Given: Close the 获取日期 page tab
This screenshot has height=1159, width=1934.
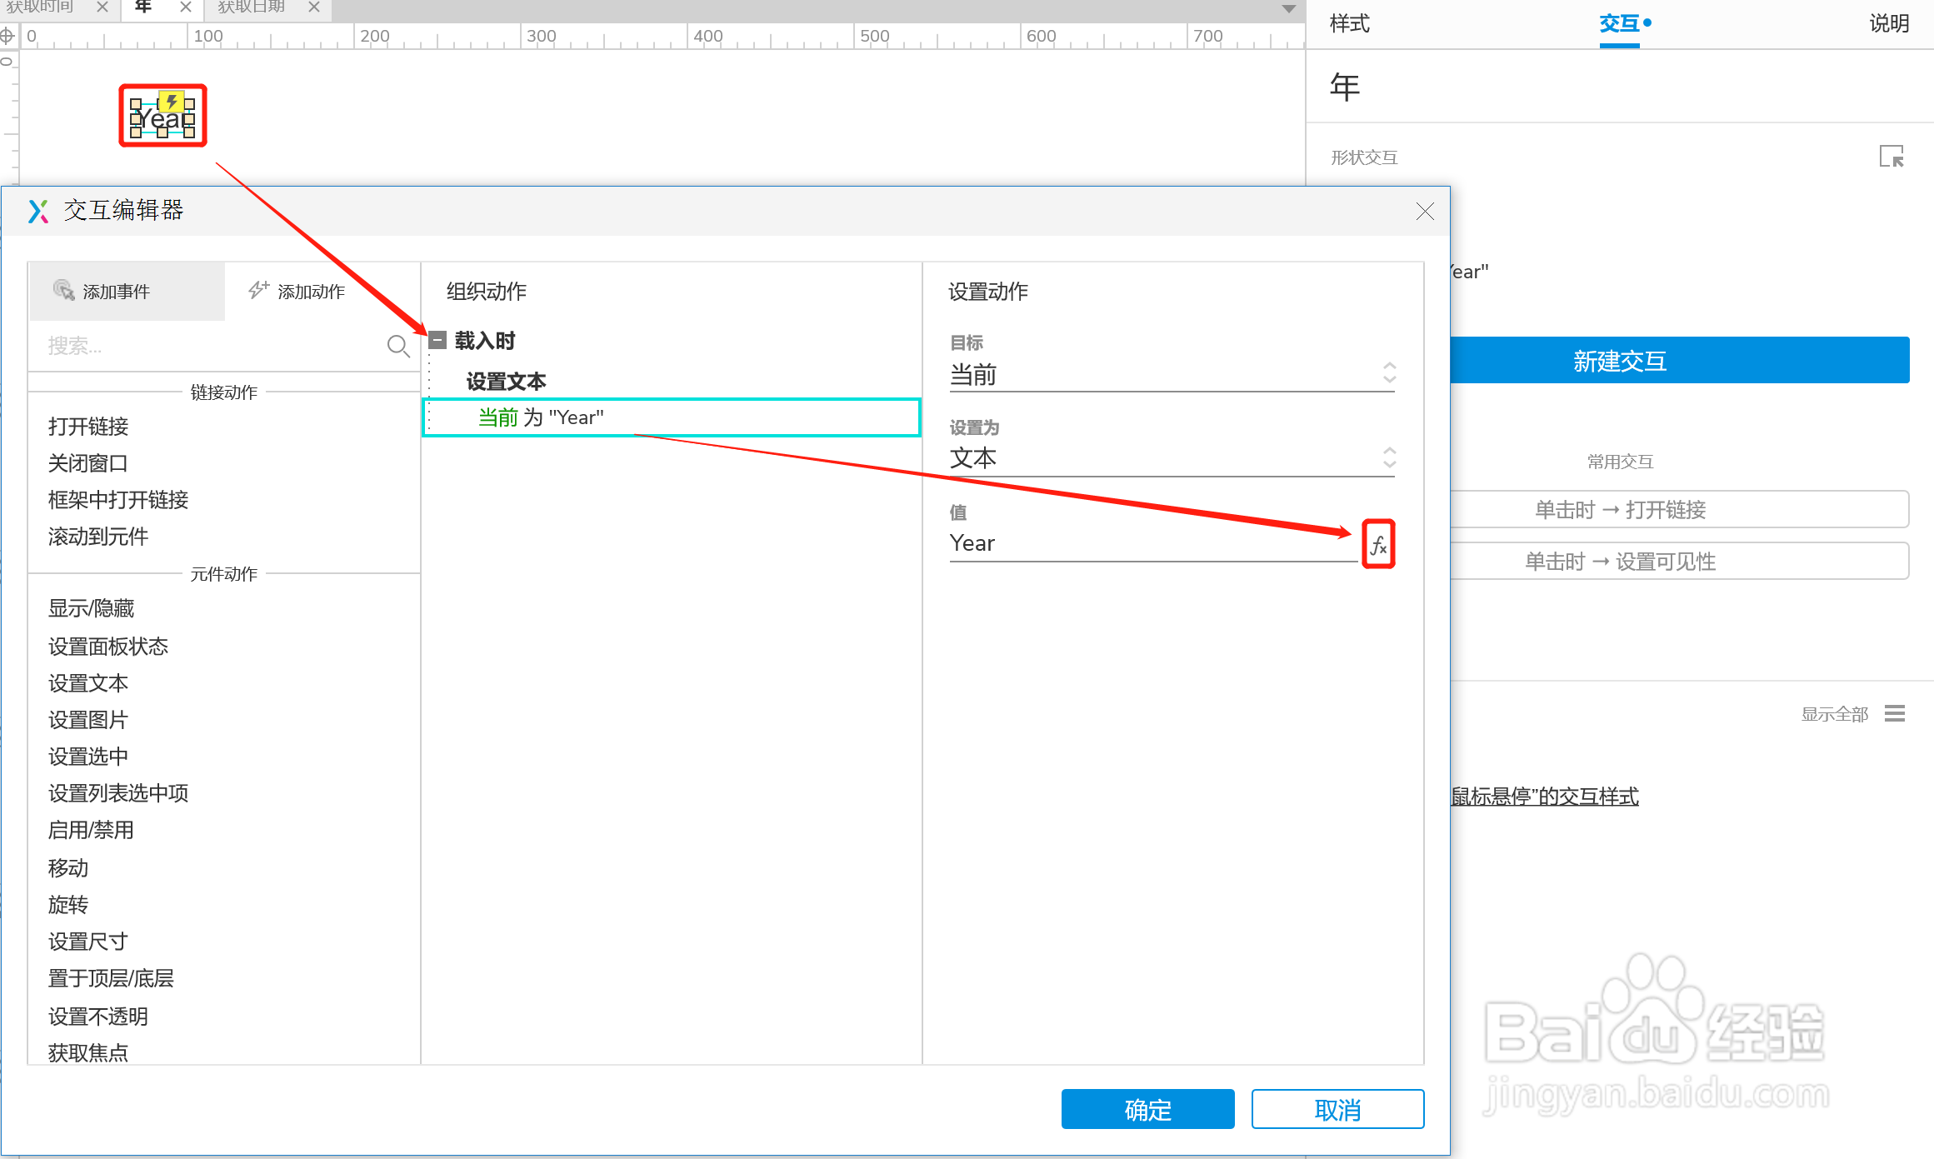Looking at the screenshot, I should click(x=314, y=7).
